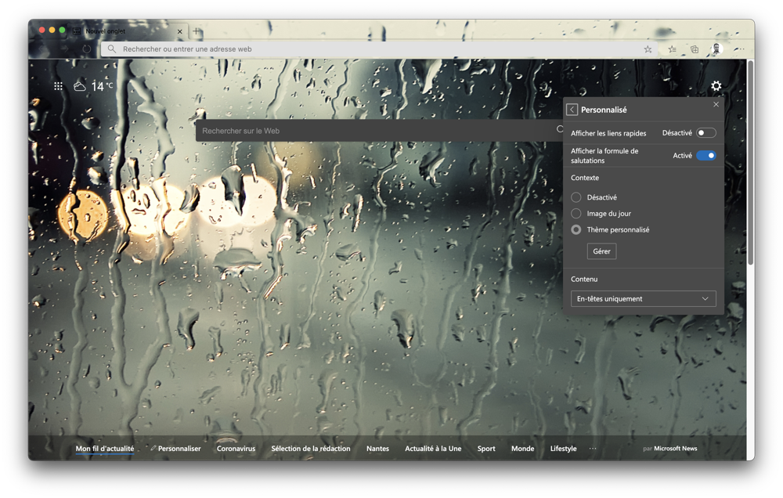Switch to the 'Coronavirus' news tab

point(236,449)
